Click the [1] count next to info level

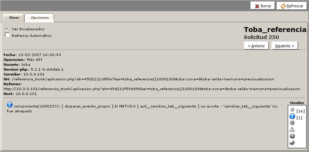(x=299, y=118)
